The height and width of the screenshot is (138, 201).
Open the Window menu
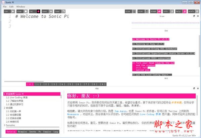21,7
